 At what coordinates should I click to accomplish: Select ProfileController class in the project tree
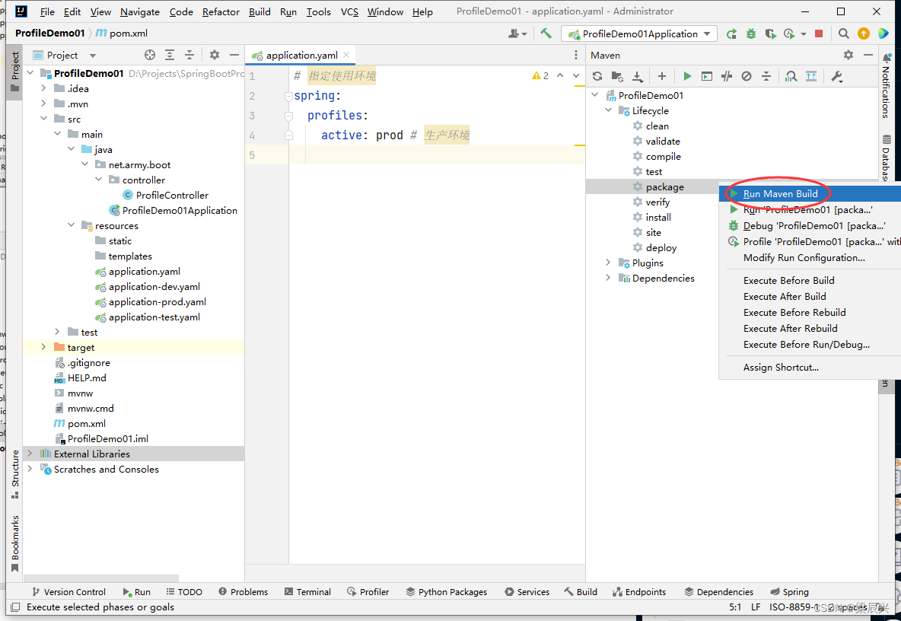(173, 196)
